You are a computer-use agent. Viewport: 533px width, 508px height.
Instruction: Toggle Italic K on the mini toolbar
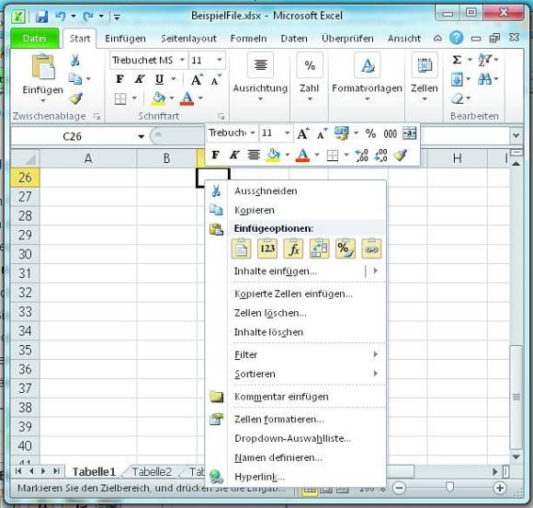pos(234,156)
